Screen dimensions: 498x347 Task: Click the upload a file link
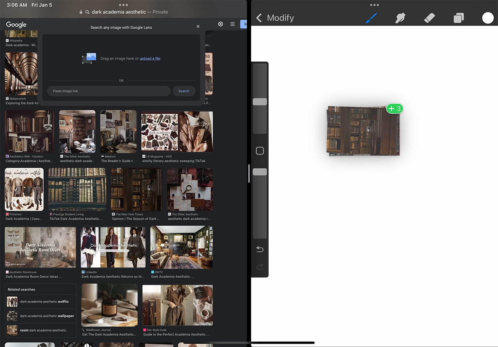(x=150, y=58)
